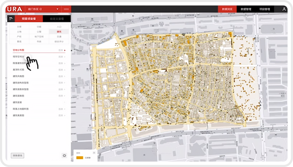Click the URA logo
Image resolution: width=293 pixels, height=167 pixels.
pos(15,9)
